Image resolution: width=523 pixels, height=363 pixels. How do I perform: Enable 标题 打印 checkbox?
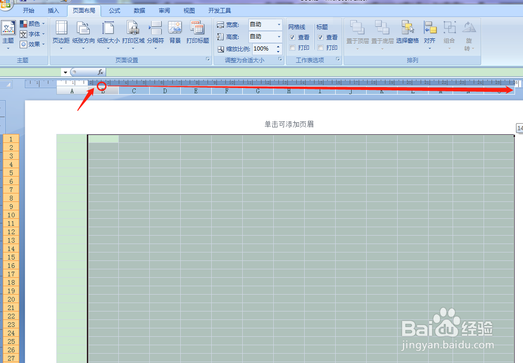[320, 47]
